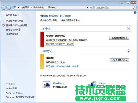The image size is (138, 103).
Task: Close the 操作中心 window
Action: [x=134, y=3]
